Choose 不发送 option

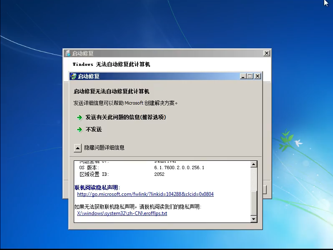(94, 129)
